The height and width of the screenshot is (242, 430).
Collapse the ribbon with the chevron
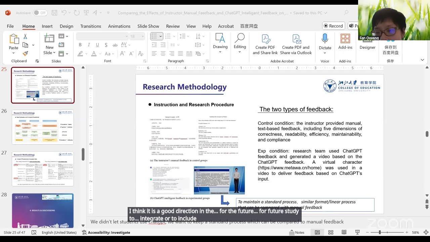422,60
